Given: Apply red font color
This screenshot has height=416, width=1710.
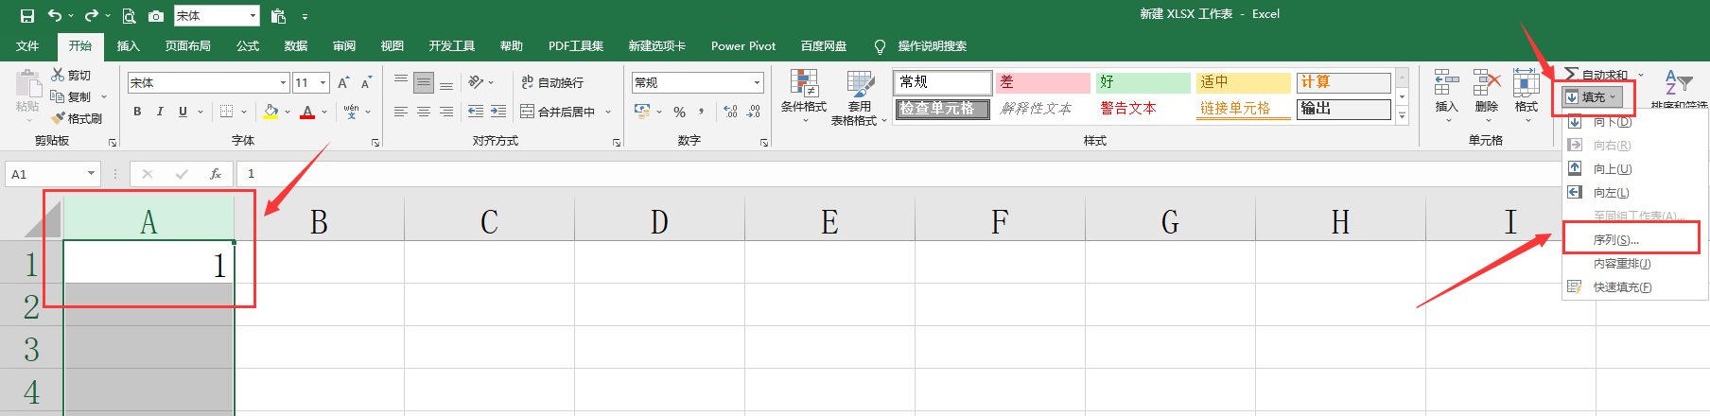Looking at the screenshot, I should tap(307, 112).
